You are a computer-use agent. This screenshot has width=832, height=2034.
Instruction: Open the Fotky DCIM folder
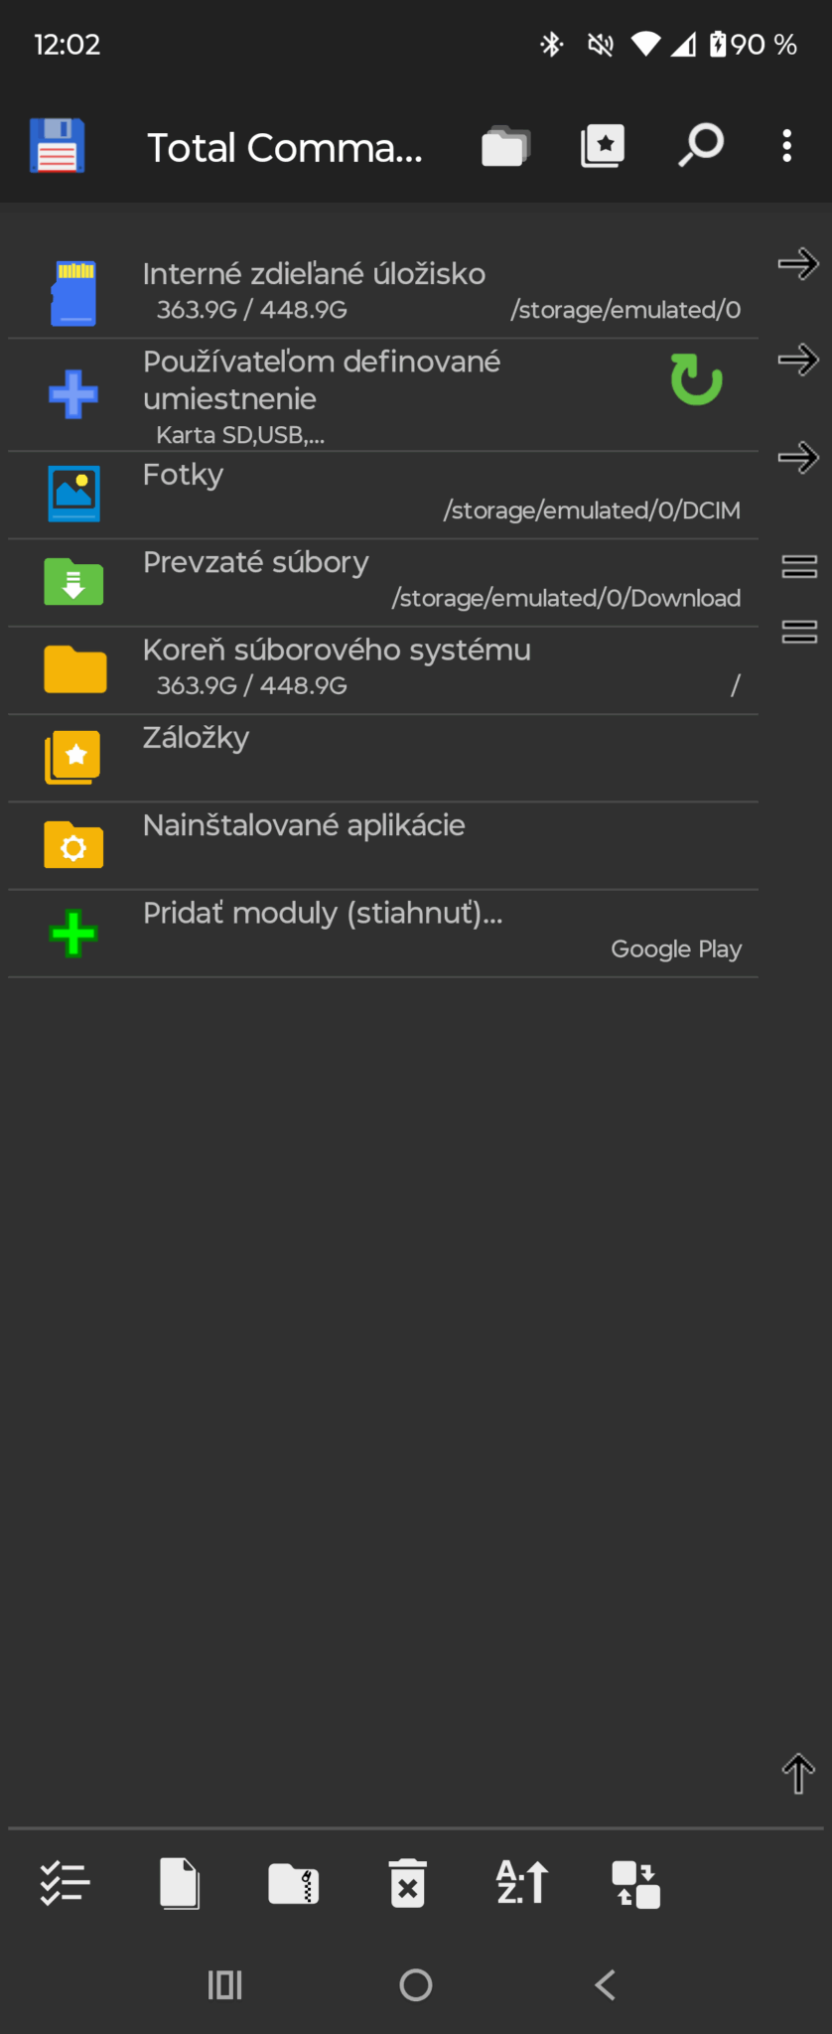383,496
